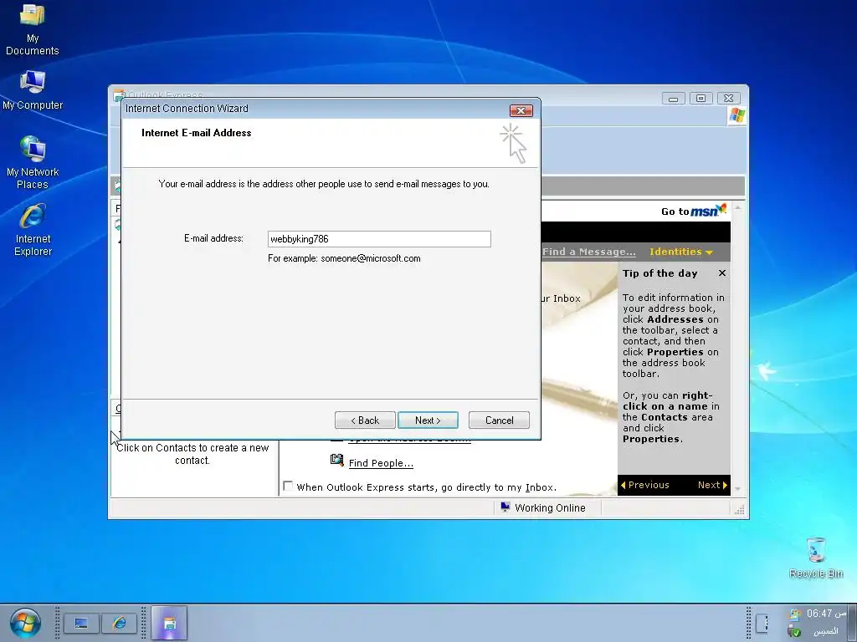Image resolution: width=857 pixels, height=642 pixels.
Task: Open the Identities dropdown in Outlook Express
Action: (681, 252)
